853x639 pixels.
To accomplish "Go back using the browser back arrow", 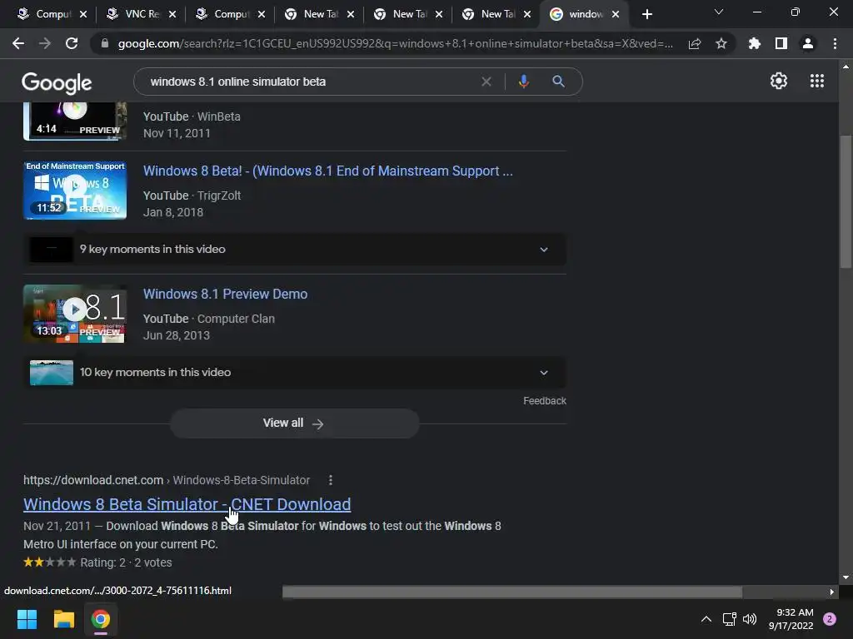I will (x=18, y=43).
